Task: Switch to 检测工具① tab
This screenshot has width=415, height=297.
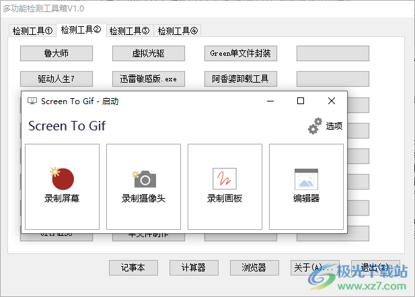Action: [x=32, y=31]
